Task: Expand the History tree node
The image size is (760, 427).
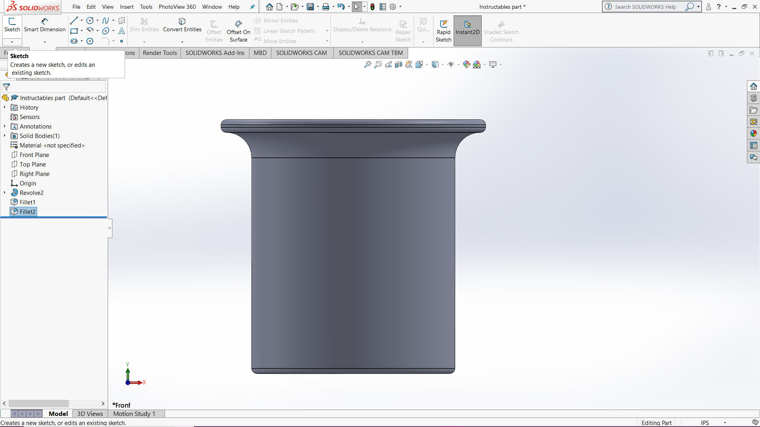Action: coord(5,107)
